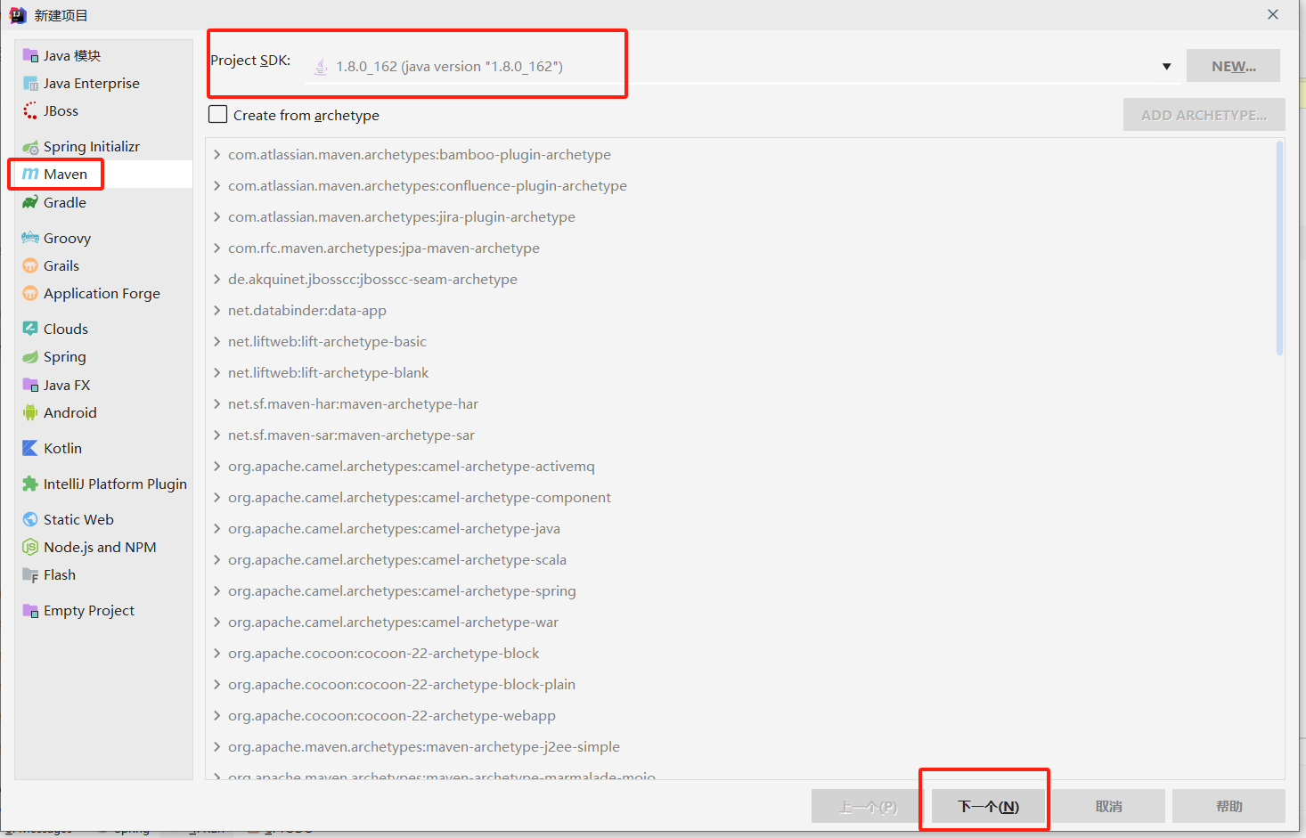Expand jpa-maven-archetype entry
The image size is (1306, 838).
[x=216, y=248]
